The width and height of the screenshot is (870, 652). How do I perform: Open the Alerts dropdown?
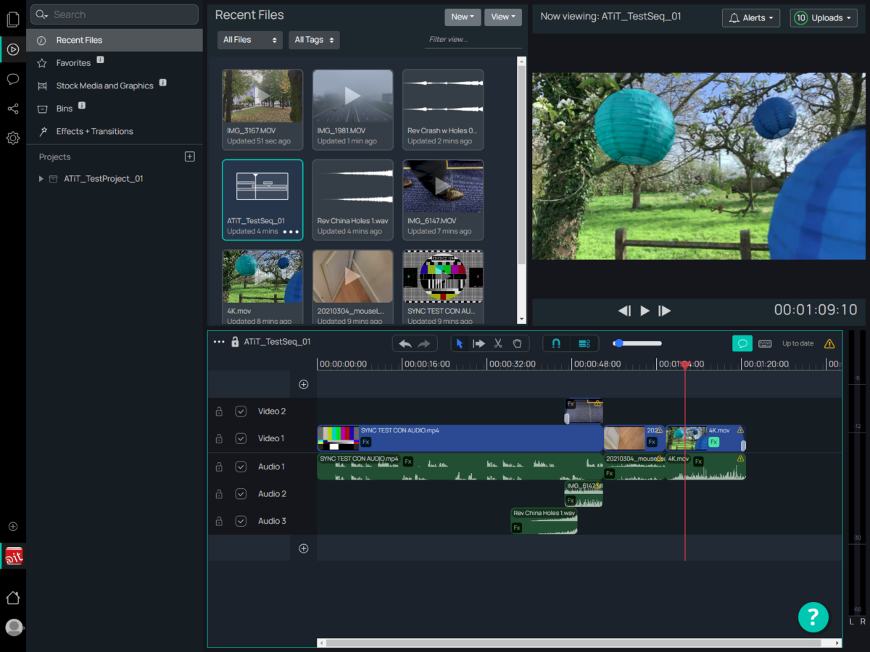751,18
